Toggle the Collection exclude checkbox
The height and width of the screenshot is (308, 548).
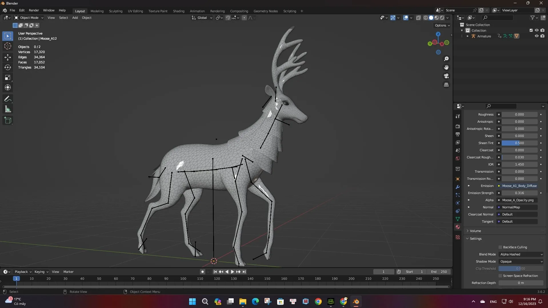pos(531,30)
